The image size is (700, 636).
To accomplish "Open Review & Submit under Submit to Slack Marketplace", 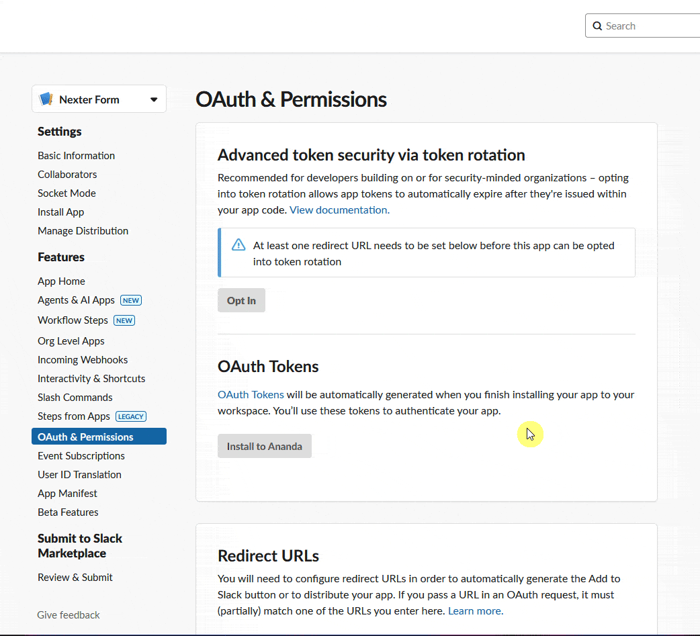I will (x=75, y=577).
